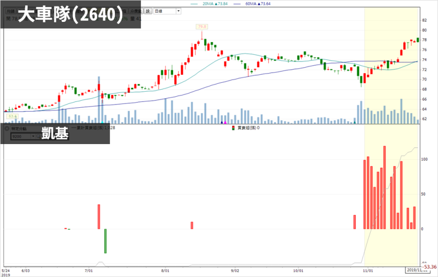The height and width of the screenshot is (277, 438).
Task: Click the 10/01 date axis label
Action: coord(298,271)
